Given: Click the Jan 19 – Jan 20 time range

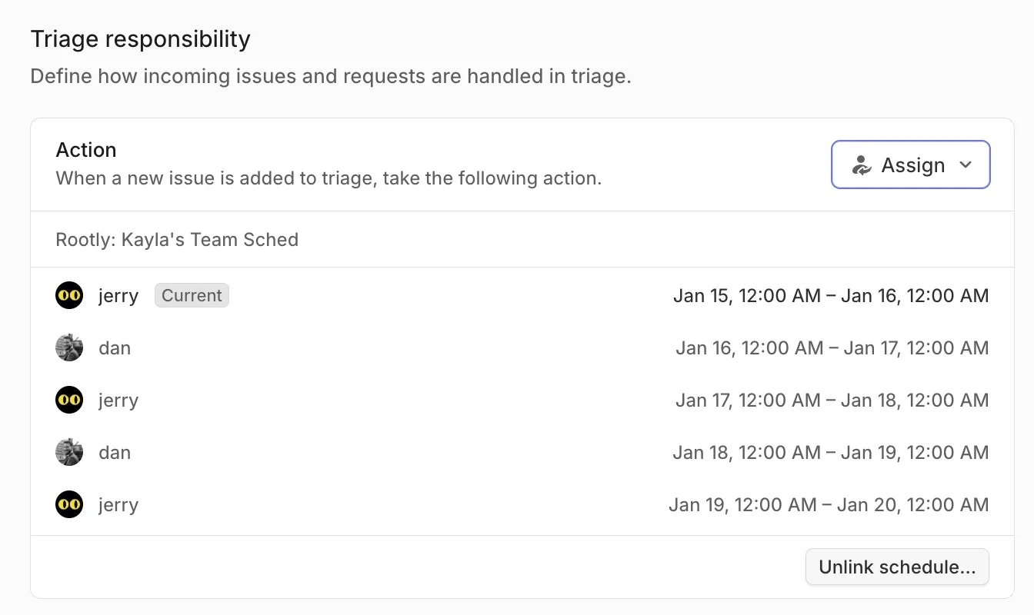Looking at the screenshot, I should point(829,505).
